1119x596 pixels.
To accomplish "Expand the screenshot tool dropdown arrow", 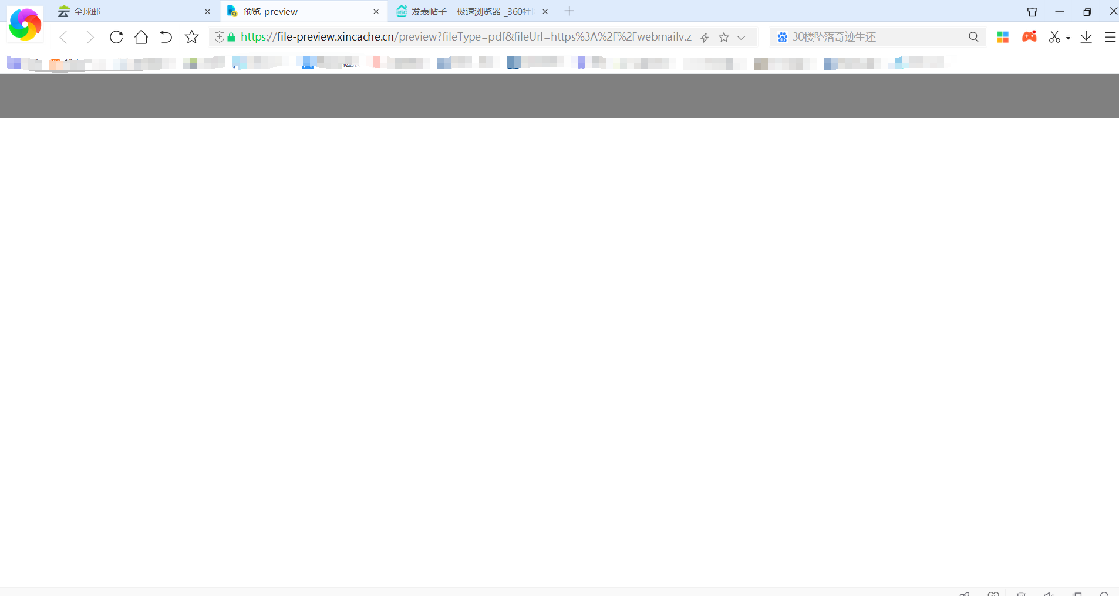I will click(1068, 38).
